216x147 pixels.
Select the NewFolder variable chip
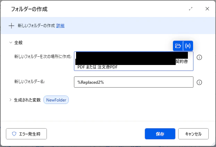(x=56, y=100)
